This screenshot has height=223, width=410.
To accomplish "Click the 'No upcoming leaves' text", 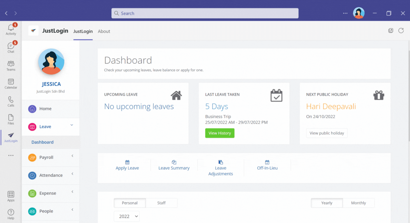I will pos(139,106).
